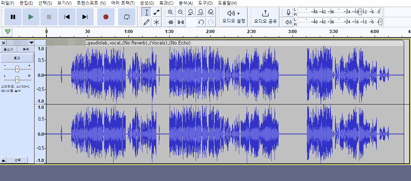Open the 분석(A) menu
The image size is (411, 181).
[186, 3]
